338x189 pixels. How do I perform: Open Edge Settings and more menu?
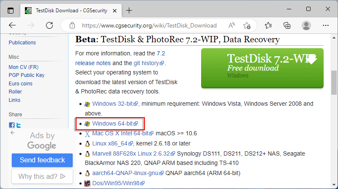coord(325,25)
